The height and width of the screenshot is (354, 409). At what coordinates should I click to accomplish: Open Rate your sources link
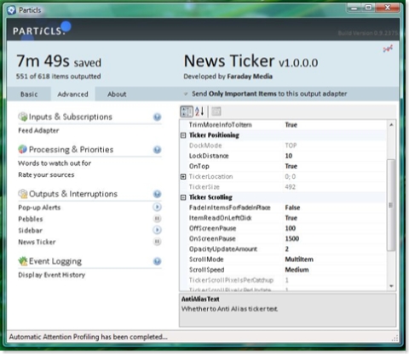coord(46,174)
